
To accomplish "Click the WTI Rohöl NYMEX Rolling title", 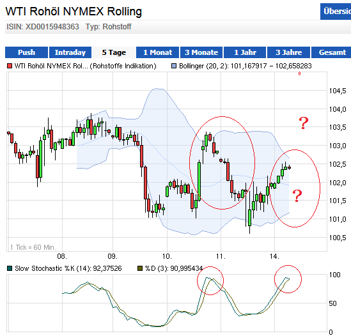I will [74, 11].
